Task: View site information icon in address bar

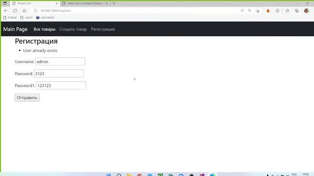Action: 35,11
